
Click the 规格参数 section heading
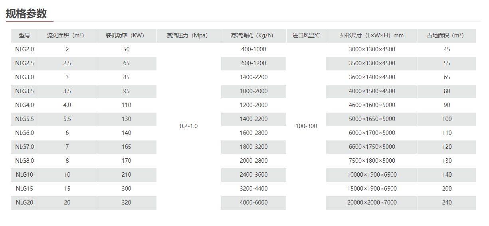[x=26, y=14]
